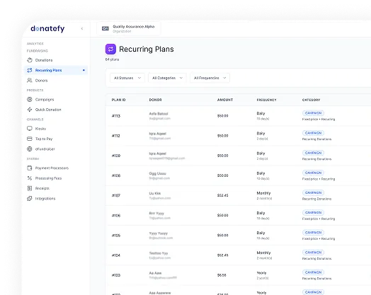371x295 pixels.
Task: Open Kiosks from the sidebar
Action: (x=40, y=129)
